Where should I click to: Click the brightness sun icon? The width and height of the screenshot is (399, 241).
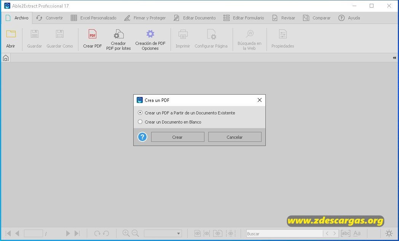click(x=389, y=233)
